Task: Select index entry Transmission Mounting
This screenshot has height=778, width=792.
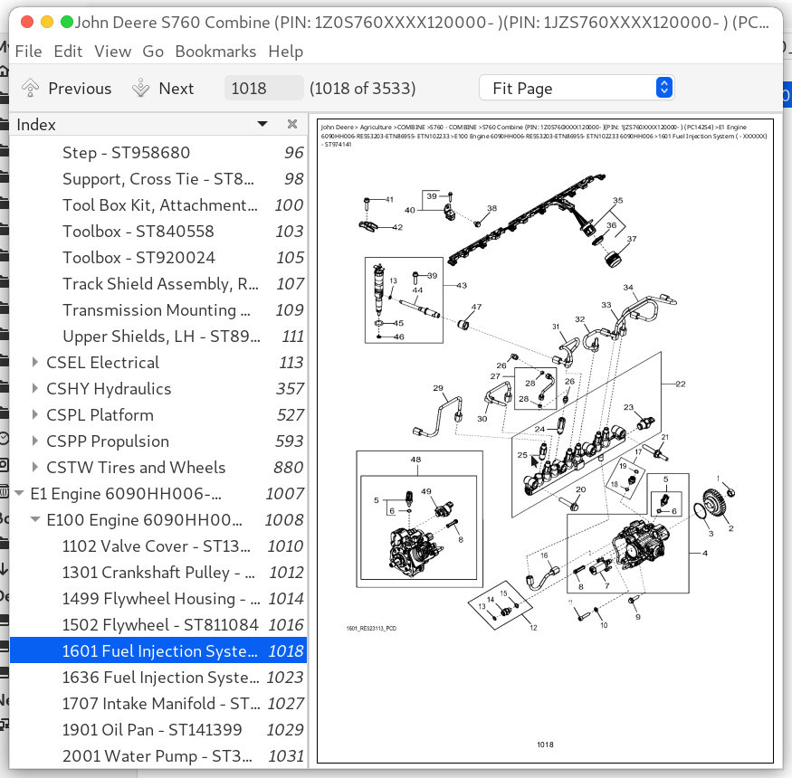Action: pos(158,310)
